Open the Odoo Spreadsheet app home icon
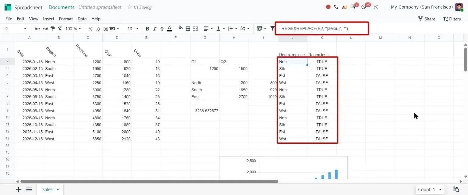Image resolution: width=468 pixels, height=195 pixels. [8, 7]
